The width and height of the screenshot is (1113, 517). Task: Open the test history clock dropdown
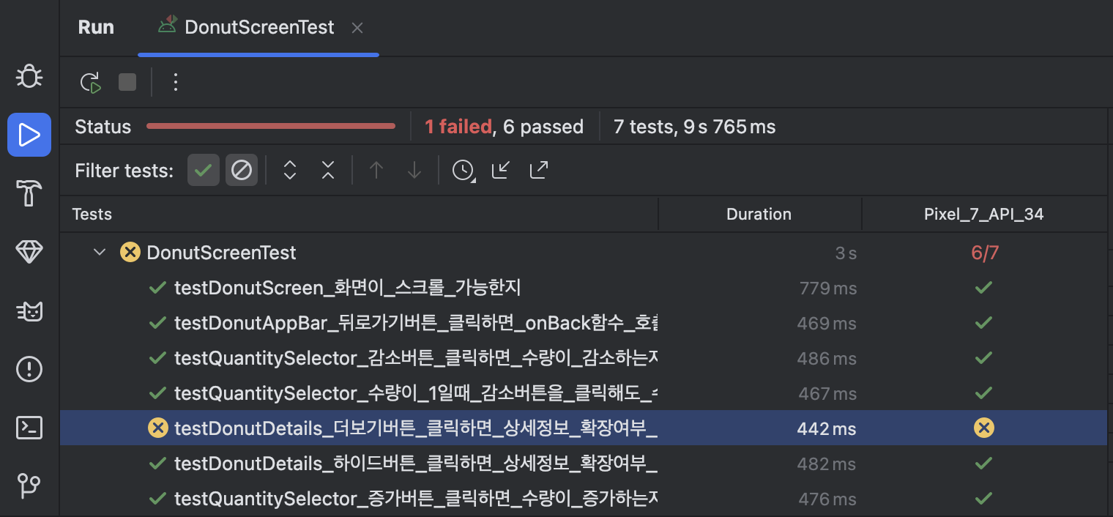point(463,171)
